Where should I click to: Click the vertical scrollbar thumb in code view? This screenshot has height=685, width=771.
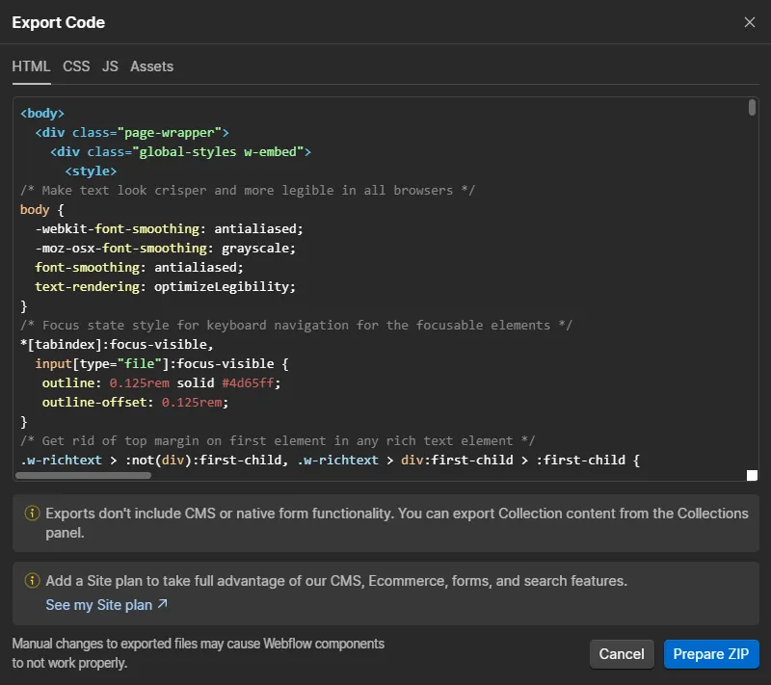tap(752, 108)
